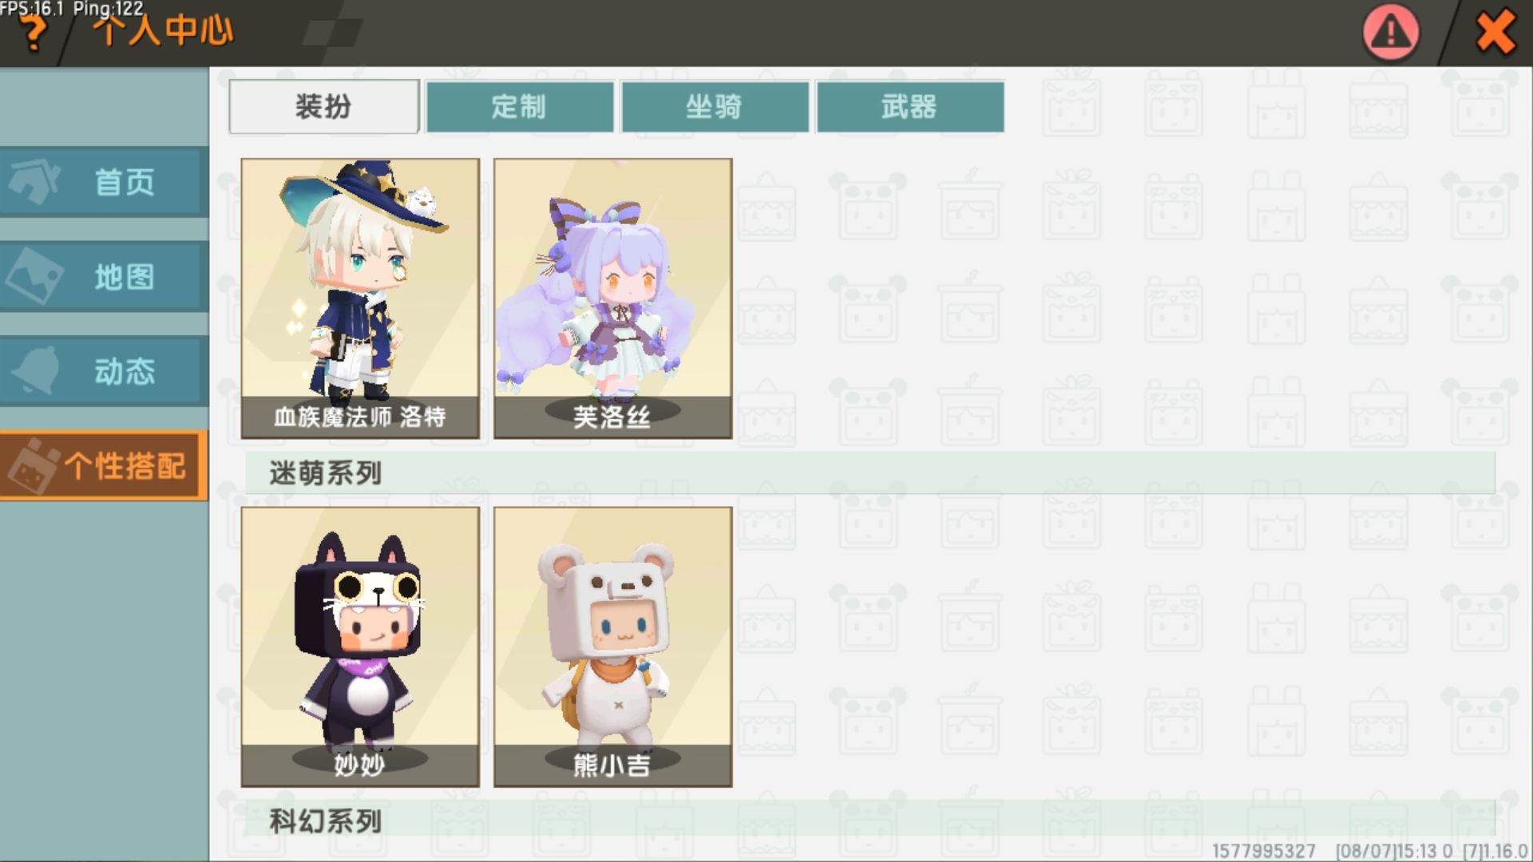Select the 血族魔法师 洛特 skin card
This screenshot has width=1533, height=862.
pyautogui.click(x=360, y=299)
